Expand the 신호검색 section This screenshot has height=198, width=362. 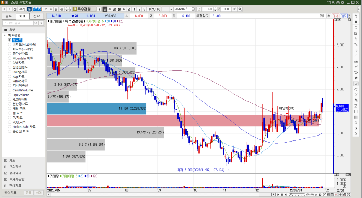[15, 167]
